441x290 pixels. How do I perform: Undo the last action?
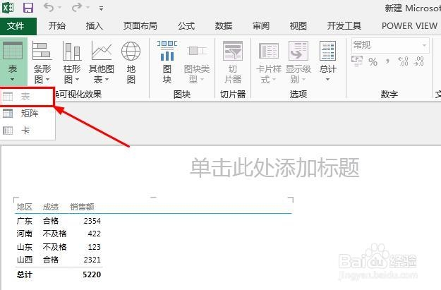(x=49, y=7)
